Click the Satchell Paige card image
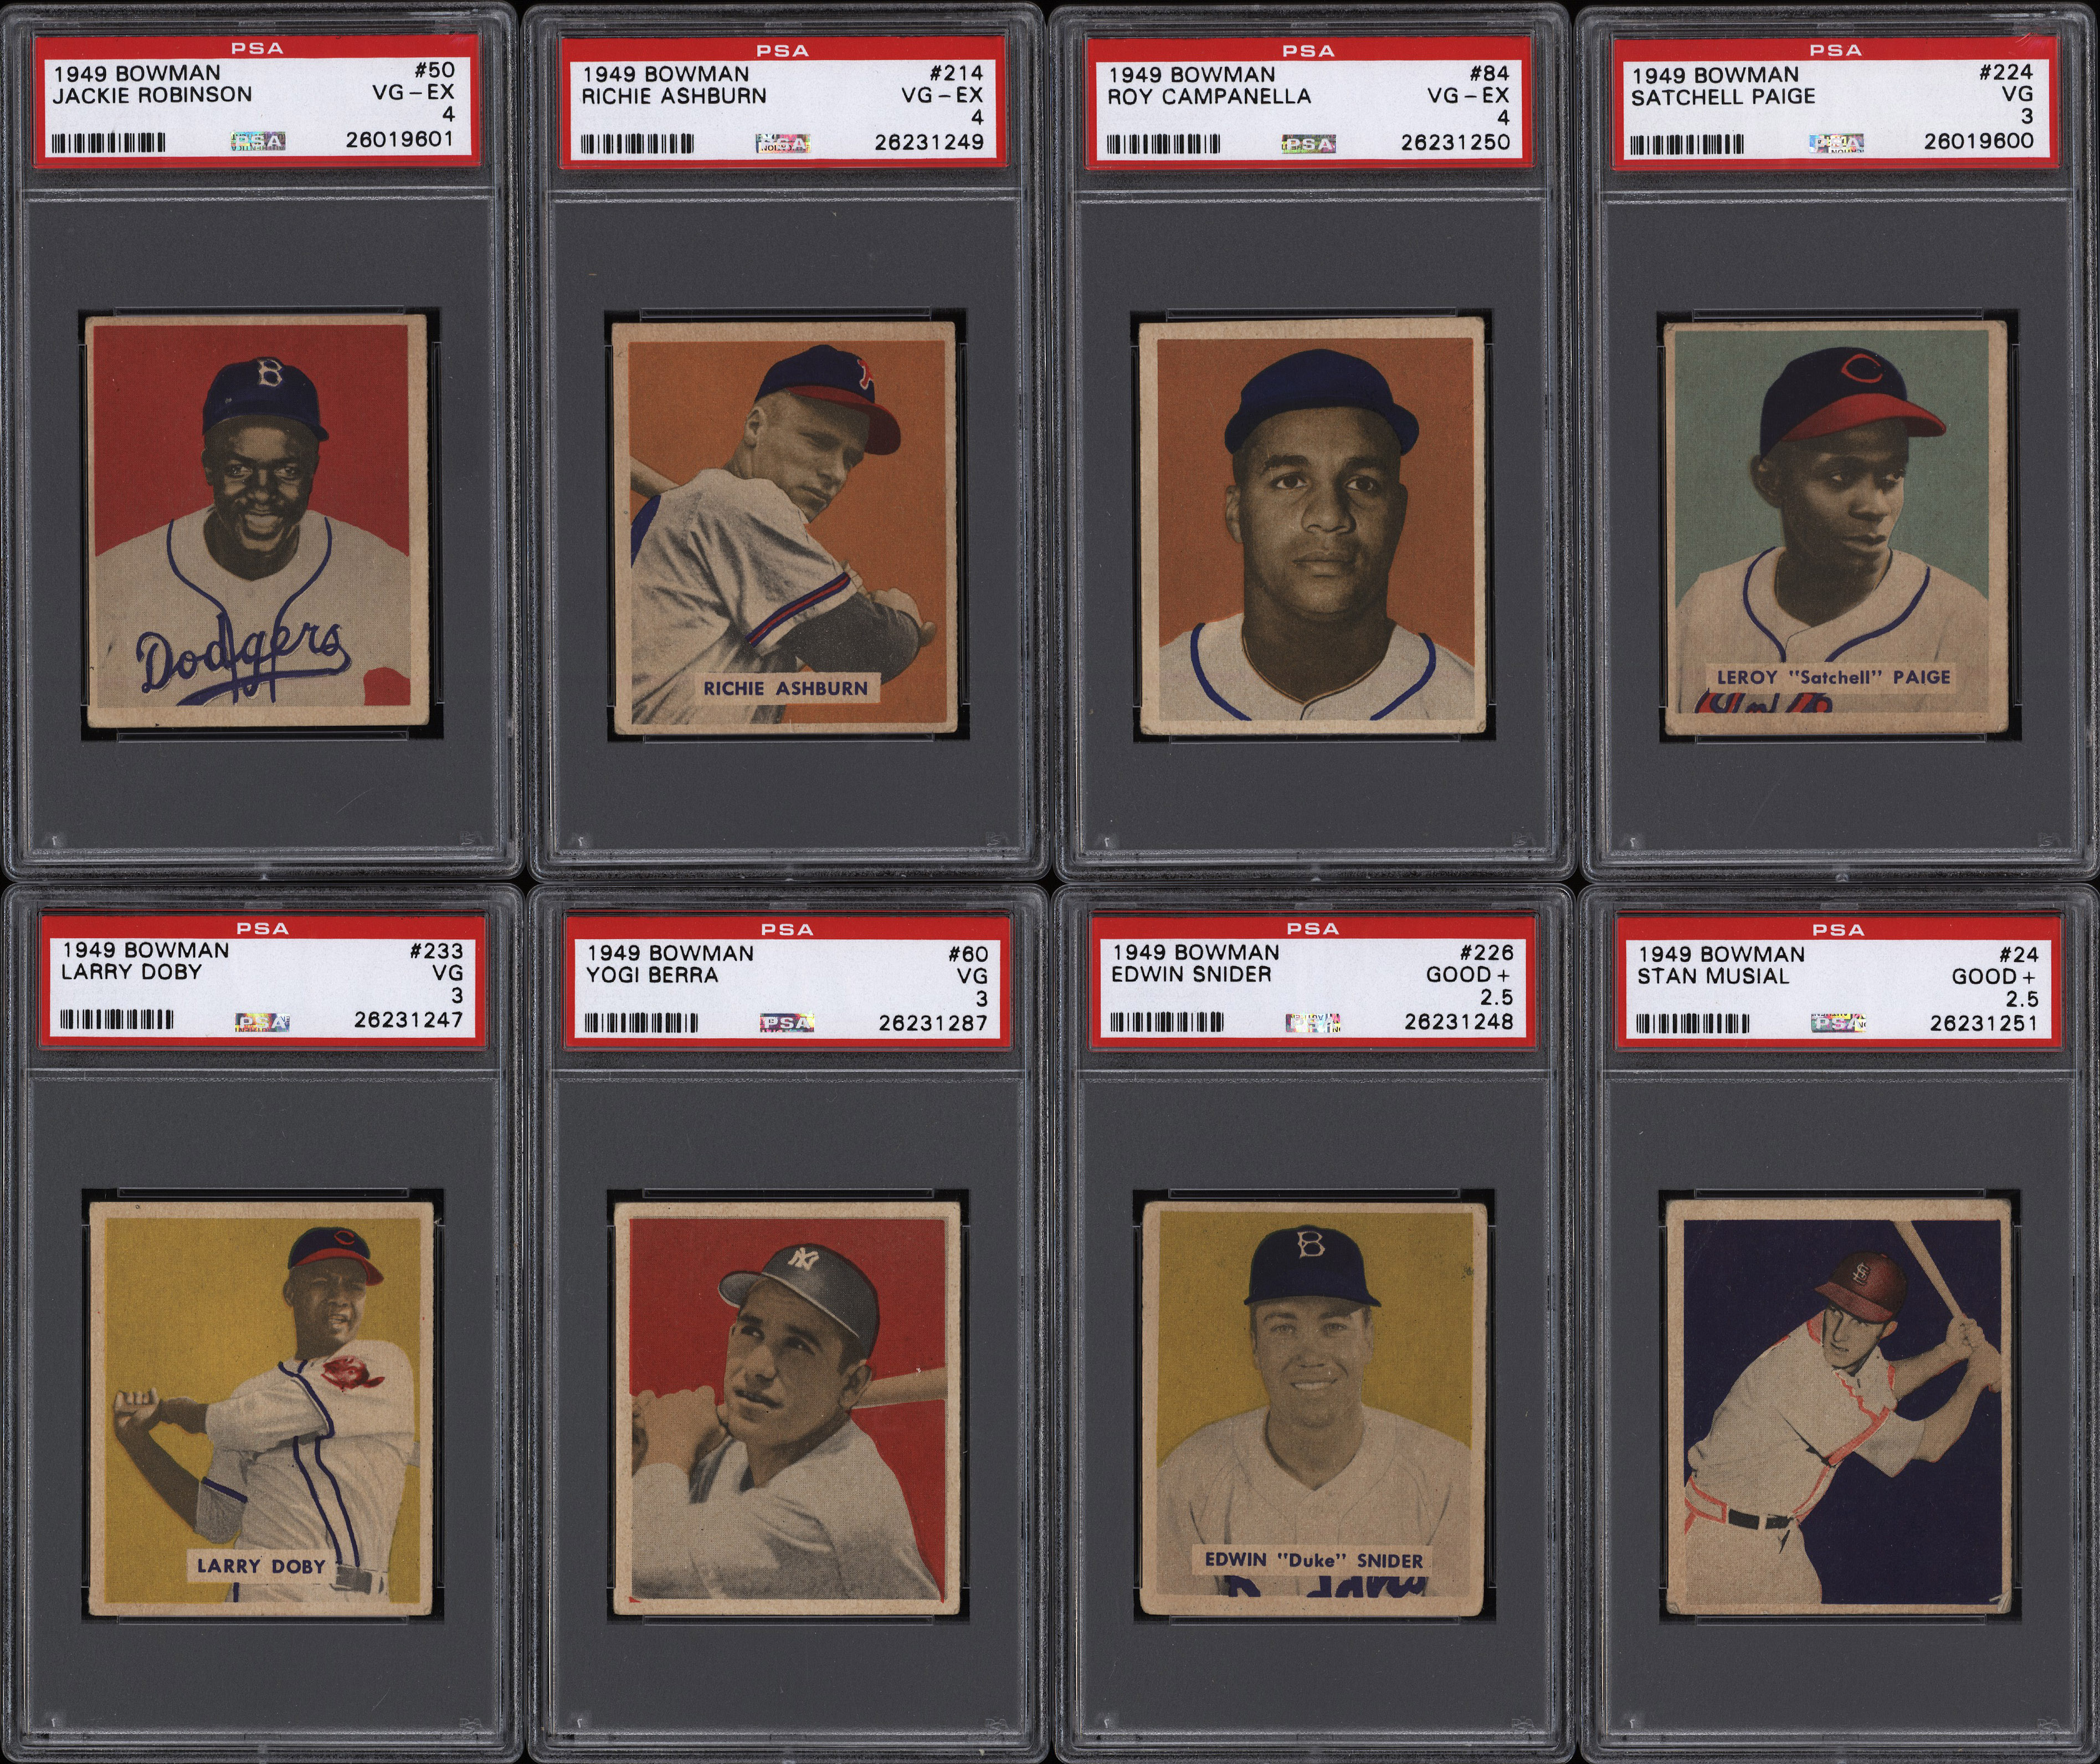This screenshot has width=2100, height=1764. pos(1836,529)
